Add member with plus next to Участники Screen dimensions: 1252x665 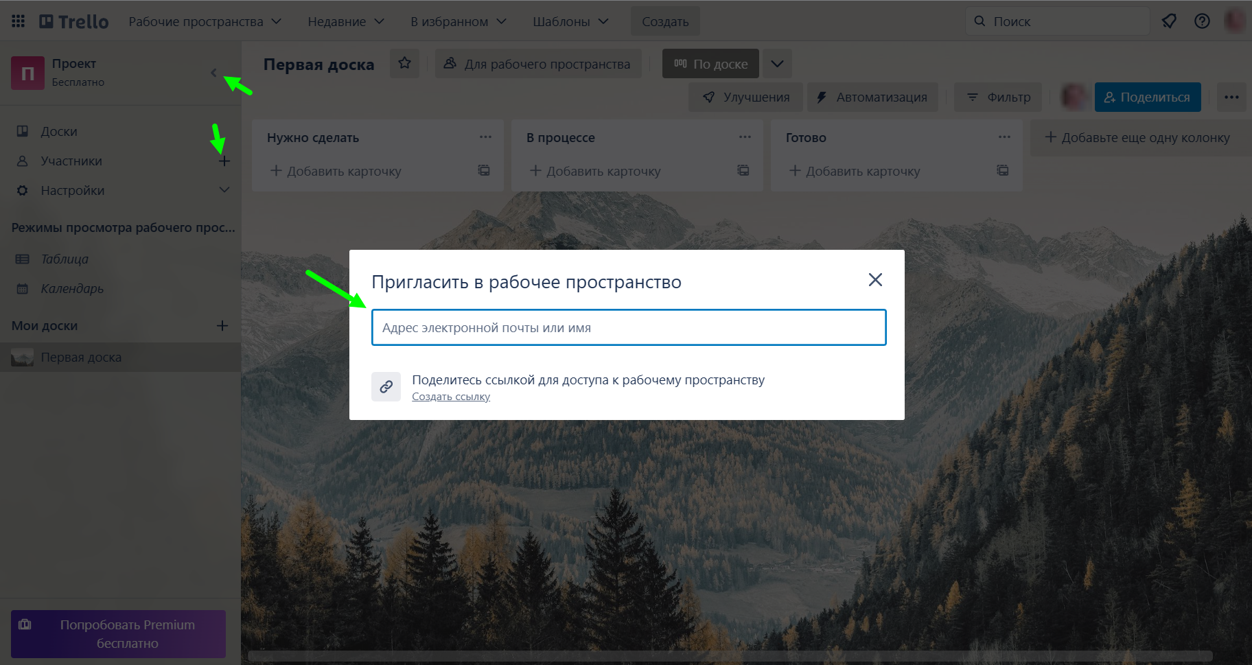(224, 161)
